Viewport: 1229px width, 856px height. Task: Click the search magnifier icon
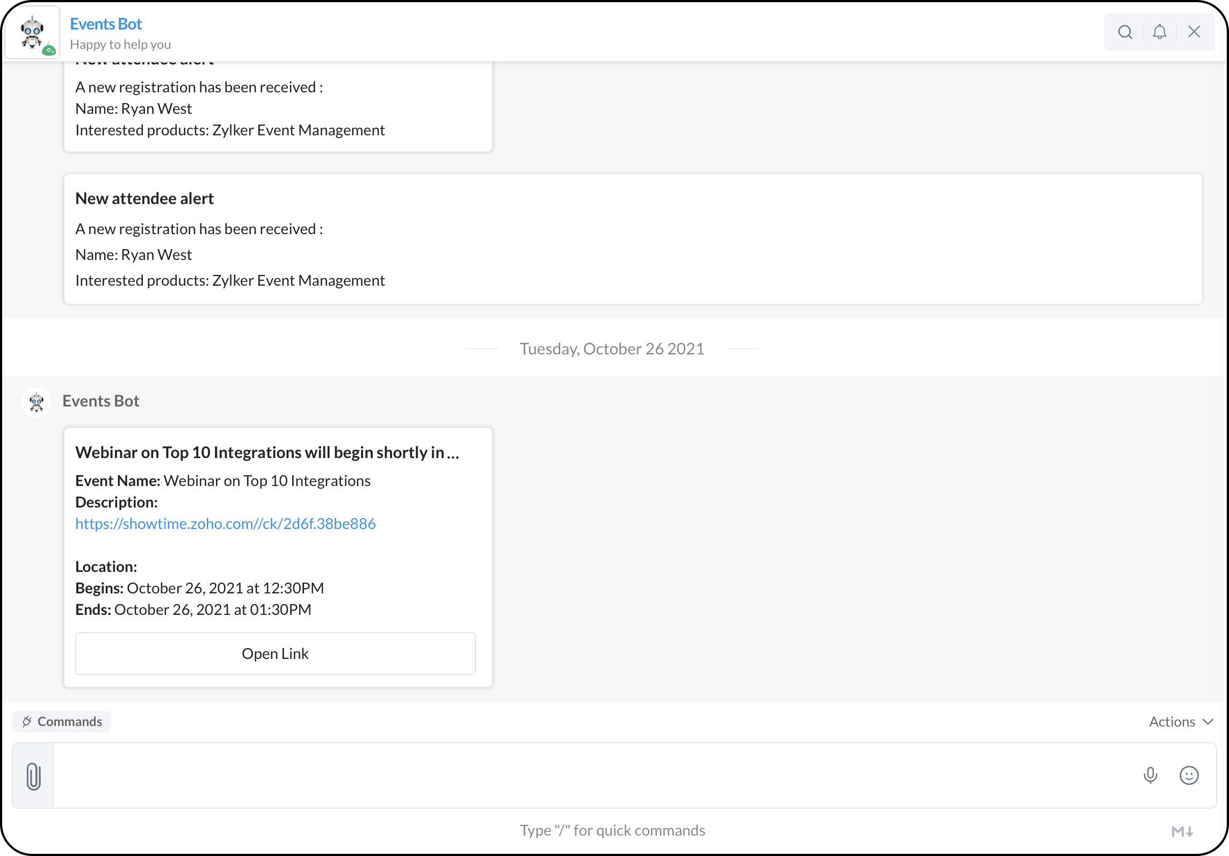1125,32
